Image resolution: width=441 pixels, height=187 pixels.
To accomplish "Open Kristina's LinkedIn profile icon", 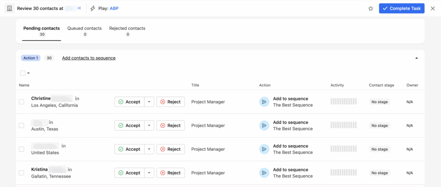I will [70, 170].
